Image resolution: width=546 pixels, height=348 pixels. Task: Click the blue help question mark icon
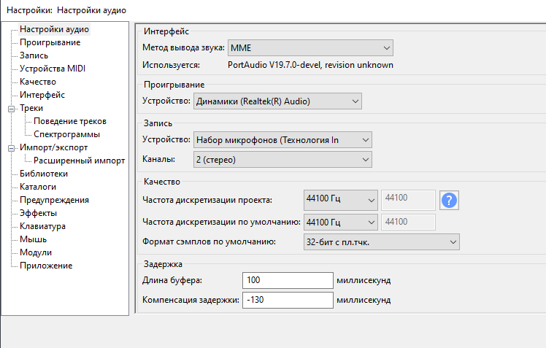pos(450,200)
